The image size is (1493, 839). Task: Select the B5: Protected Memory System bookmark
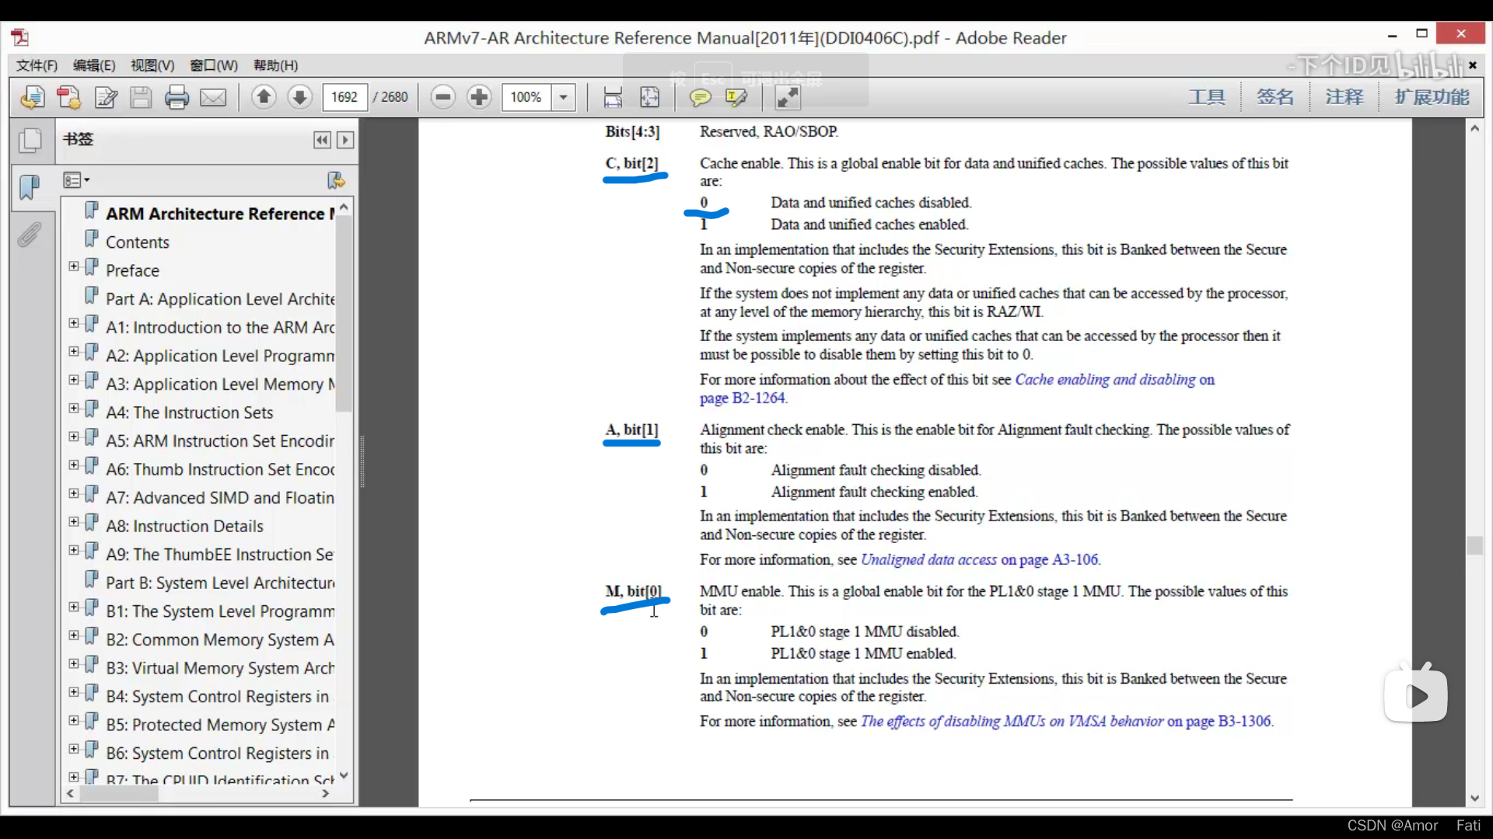[x=220, y=725]
